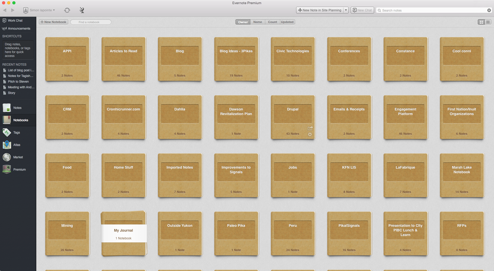Open the RFPs notebook
The width and height of the screenshot is (494, 271).
pos(462,234)
